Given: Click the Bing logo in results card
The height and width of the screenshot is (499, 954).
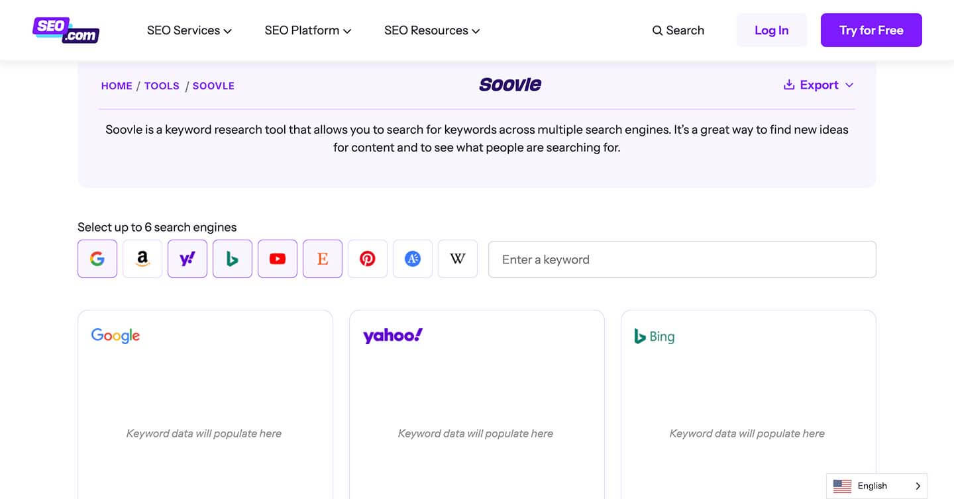Looking at the screenshot, I should [655, 336].
